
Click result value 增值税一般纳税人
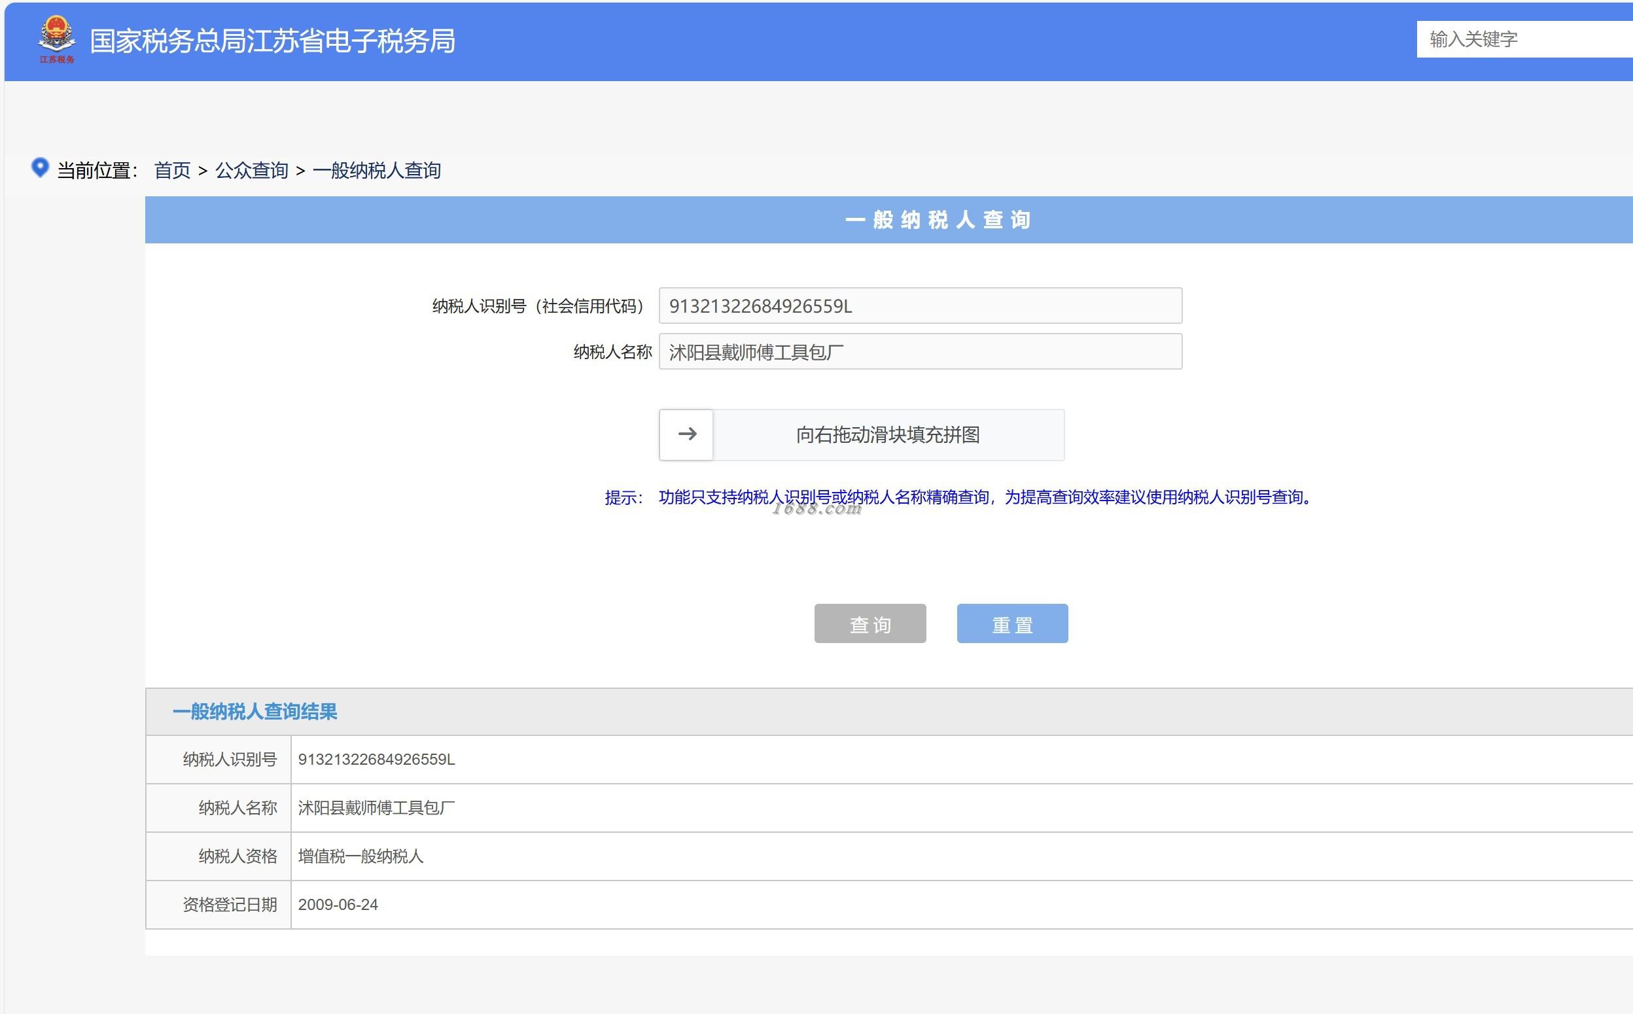pos(360,856)
